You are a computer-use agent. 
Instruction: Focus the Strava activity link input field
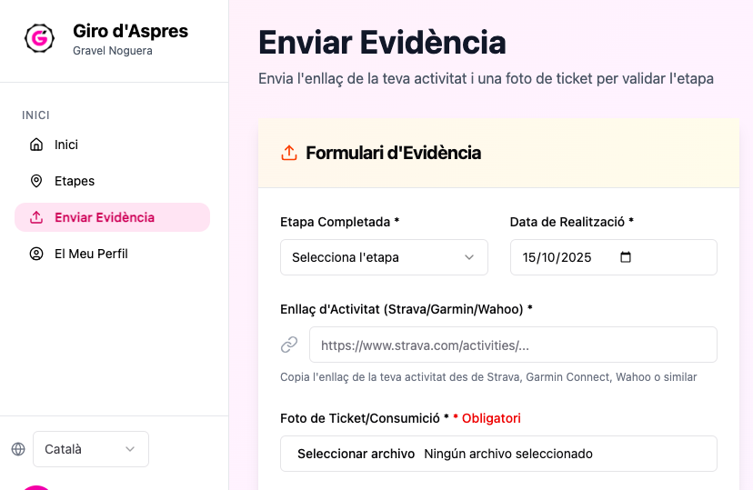(513, 345)
